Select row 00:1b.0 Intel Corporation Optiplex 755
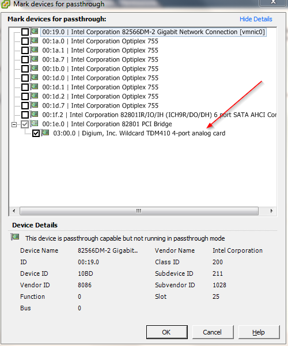This screenshot has height=346, width=288. [x=100, y=69]
